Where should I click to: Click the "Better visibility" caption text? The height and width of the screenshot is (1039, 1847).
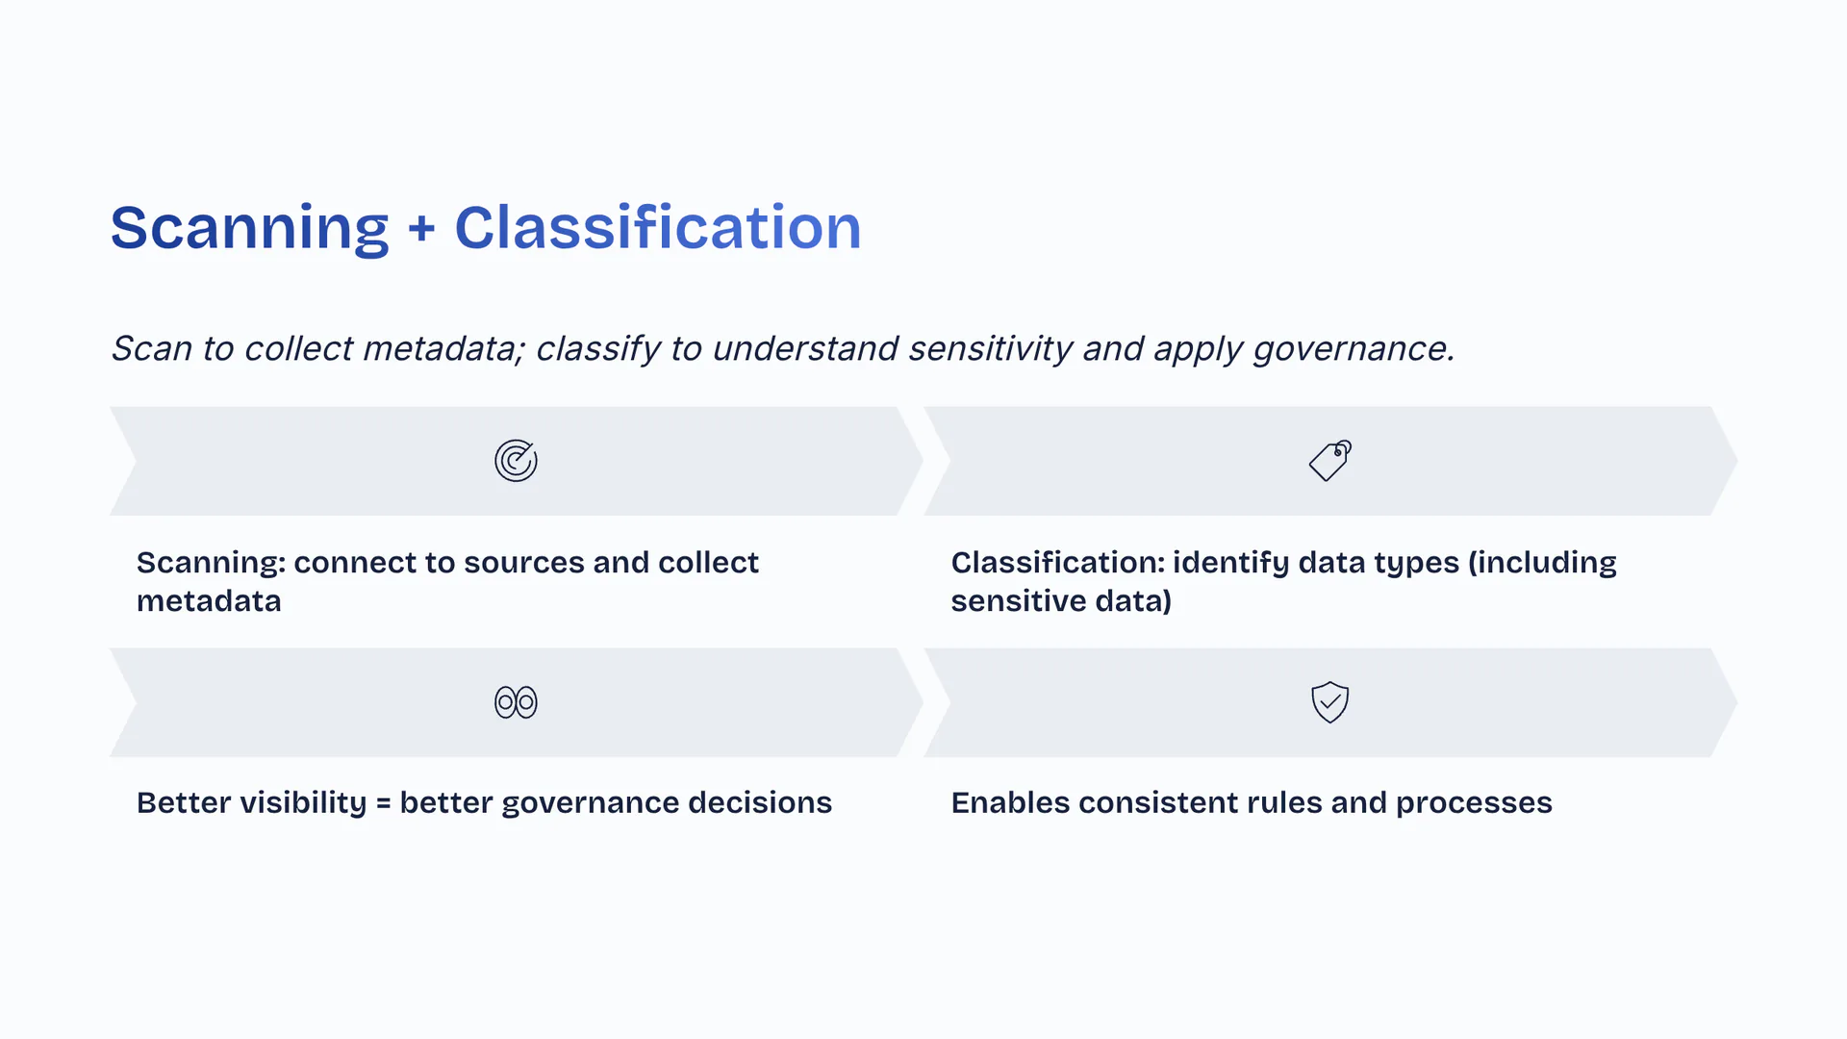click(x=251, y=803)
